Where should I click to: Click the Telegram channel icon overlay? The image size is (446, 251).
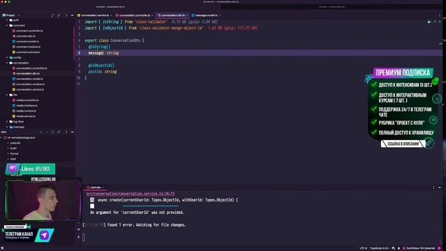(45, 235)
